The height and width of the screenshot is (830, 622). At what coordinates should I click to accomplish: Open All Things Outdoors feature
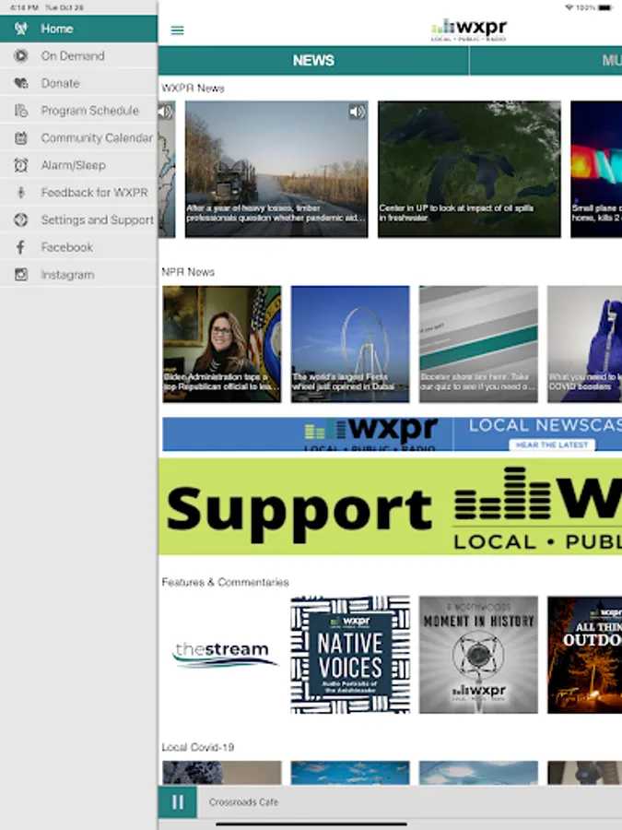584,655
